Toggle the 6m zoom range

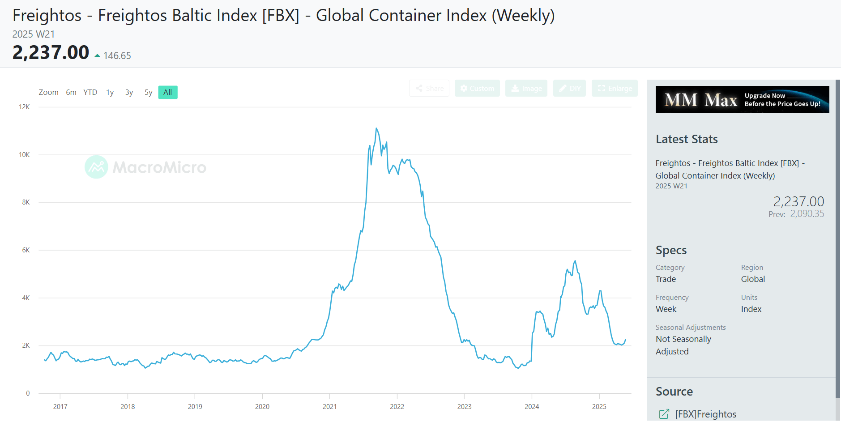(x=71, y=92)
